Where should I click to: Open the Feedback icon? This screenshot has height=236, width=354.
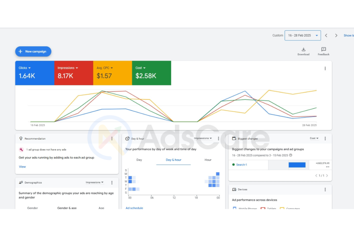click(x=324, y=51)
